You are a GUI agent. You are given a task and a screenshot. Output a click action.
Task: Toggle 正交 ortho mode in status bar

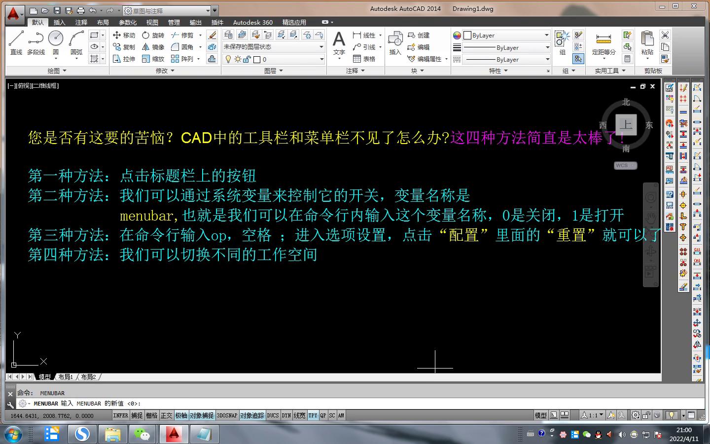tap(167, 415)
